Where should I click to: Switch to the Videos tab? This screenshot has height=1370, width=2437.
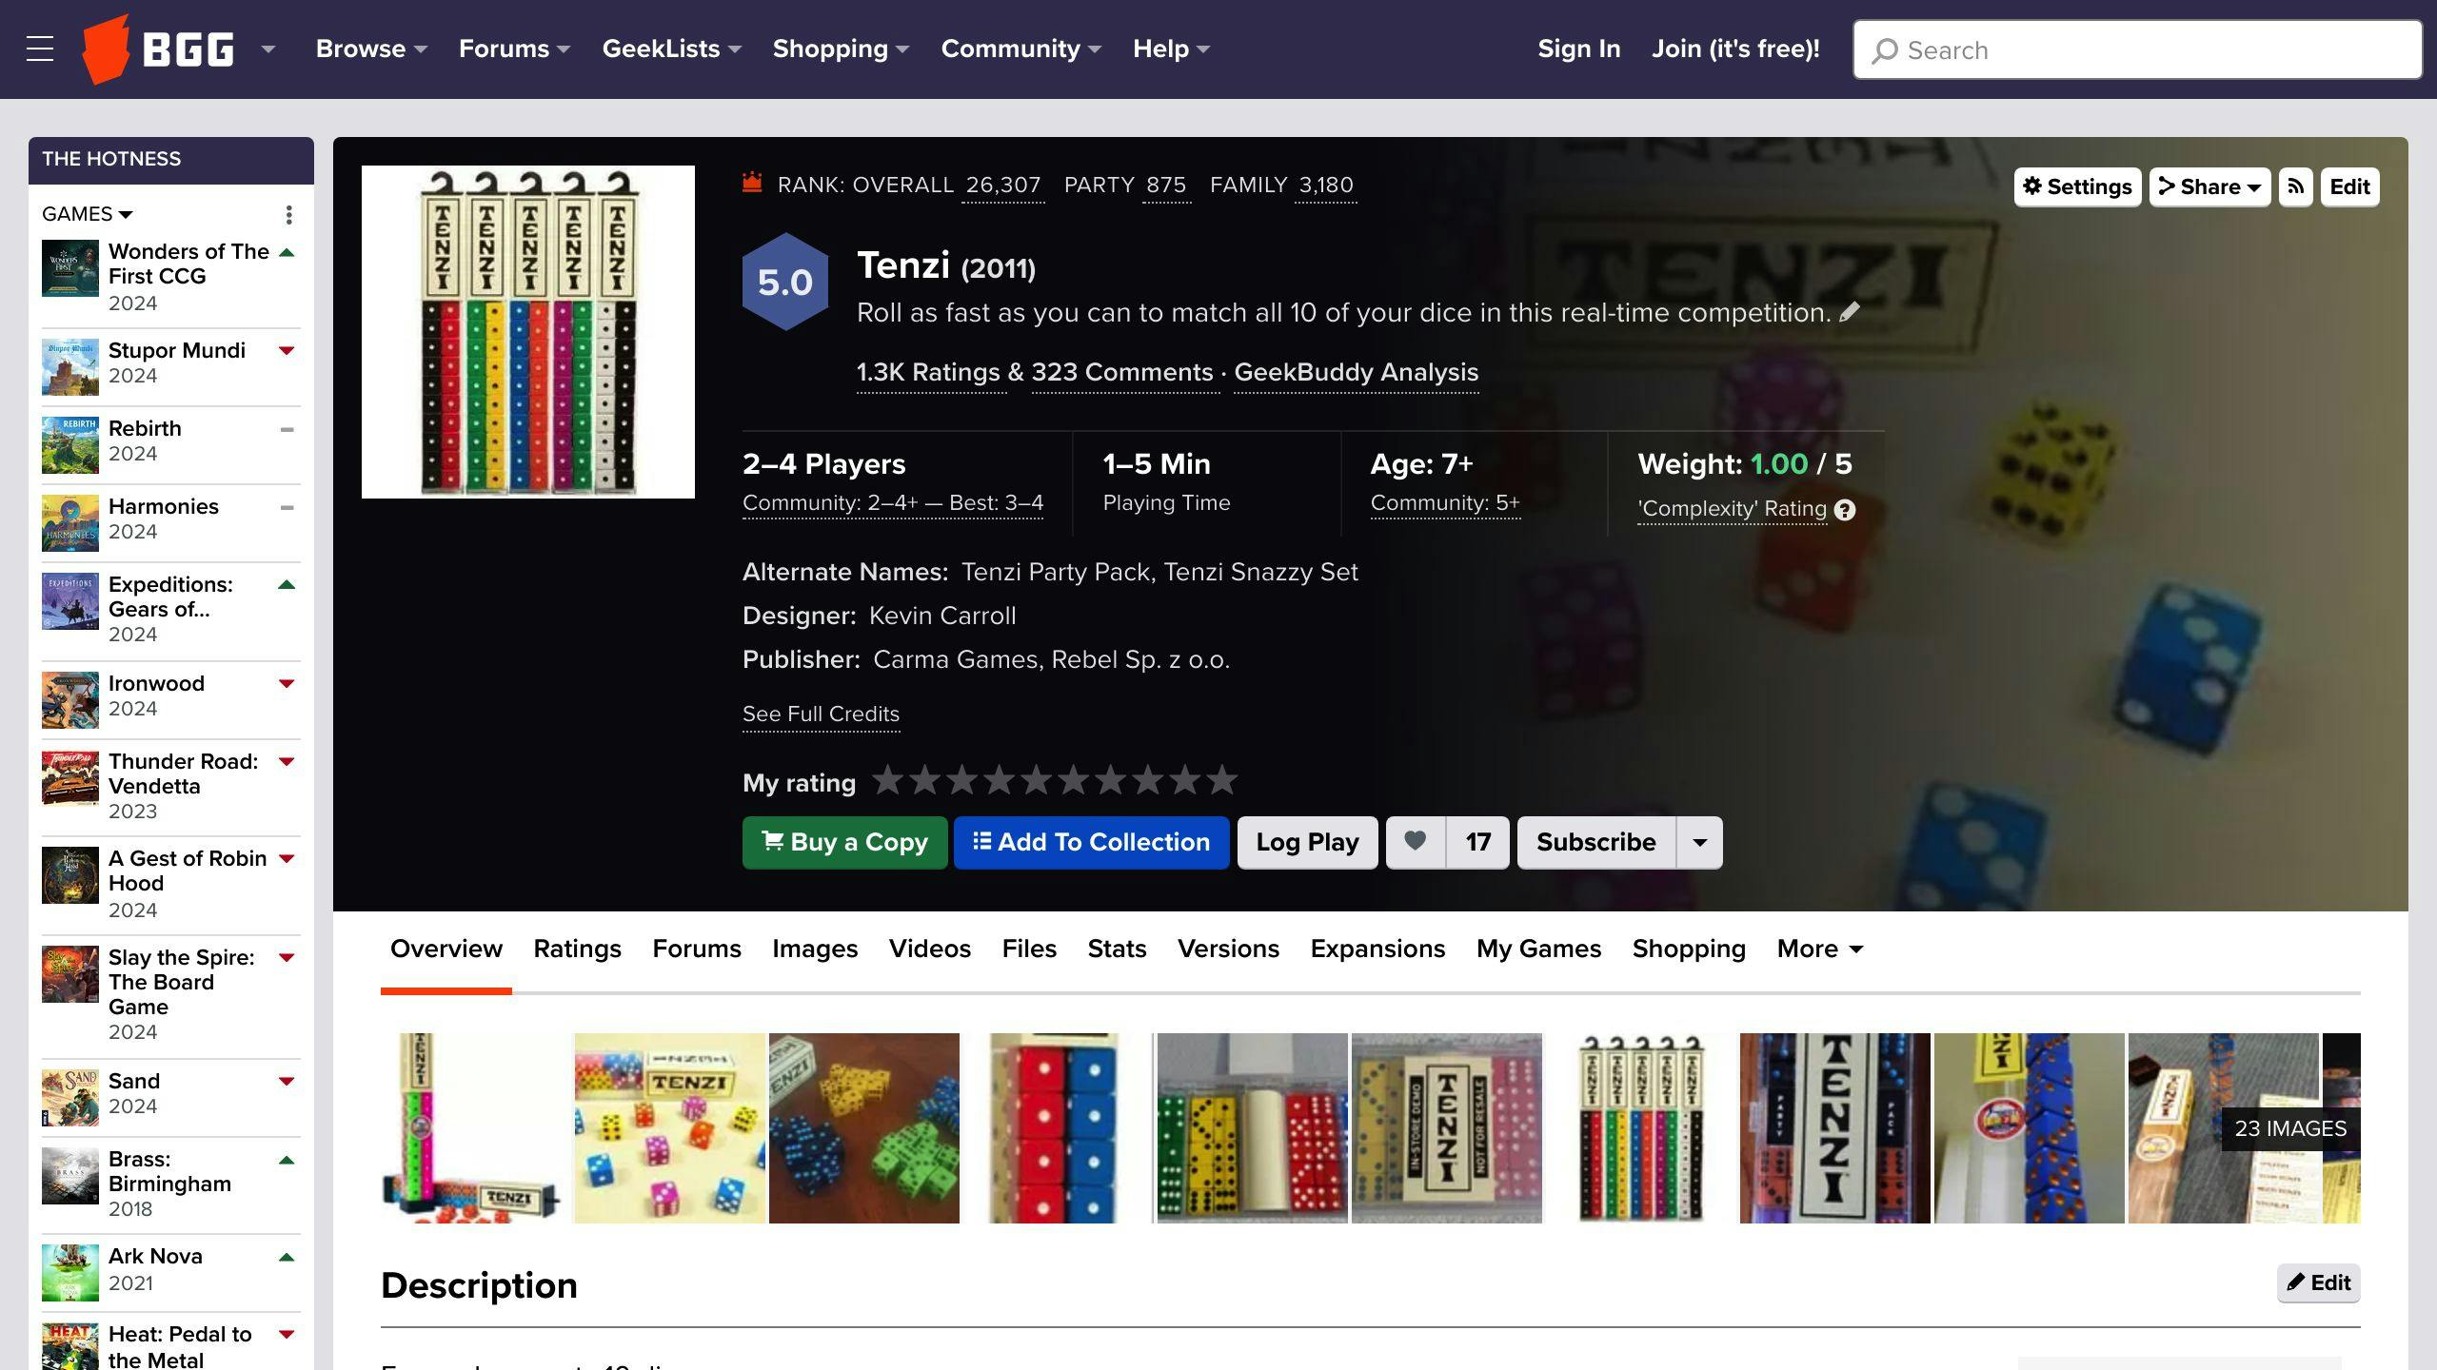click(930, 949)
